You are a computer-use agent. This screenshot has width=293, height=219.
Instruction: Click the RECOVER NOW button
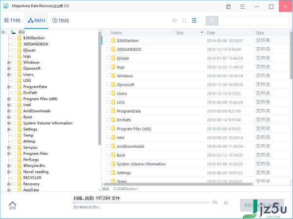(262, 205)
